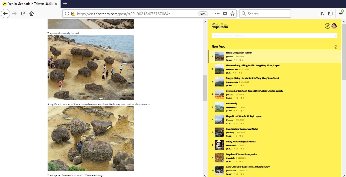Open the Normandy feed post

pos(231,103)
